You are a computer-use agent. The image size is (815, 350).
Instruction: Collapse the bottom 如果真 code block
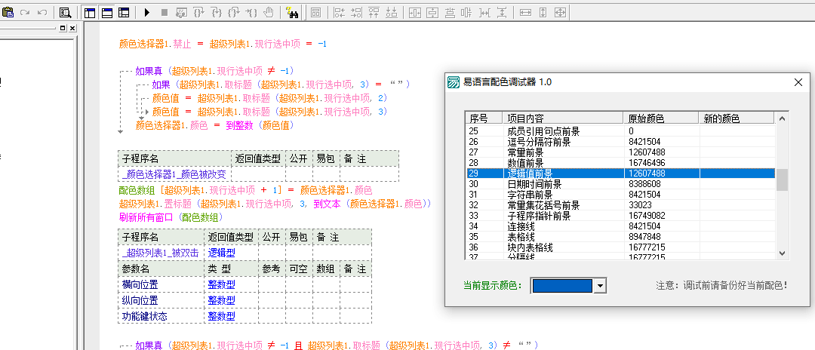pos(121,345)
